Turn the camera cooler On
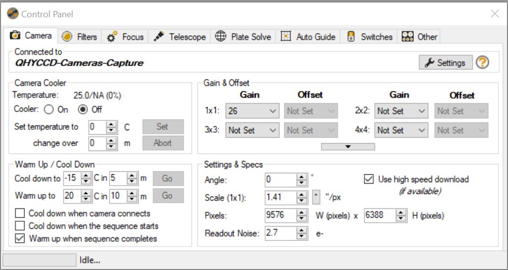508x270 pixels. pos(49,110)
